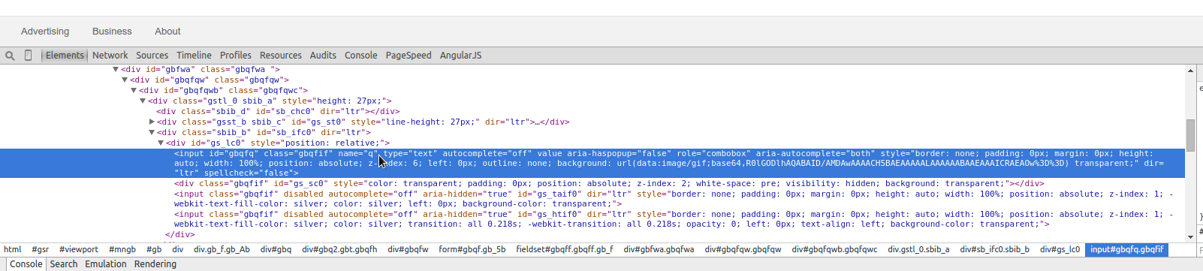Open the Console panel tab in top toolbar
Screen dimensions: 1203x271
tap(360, 56)
